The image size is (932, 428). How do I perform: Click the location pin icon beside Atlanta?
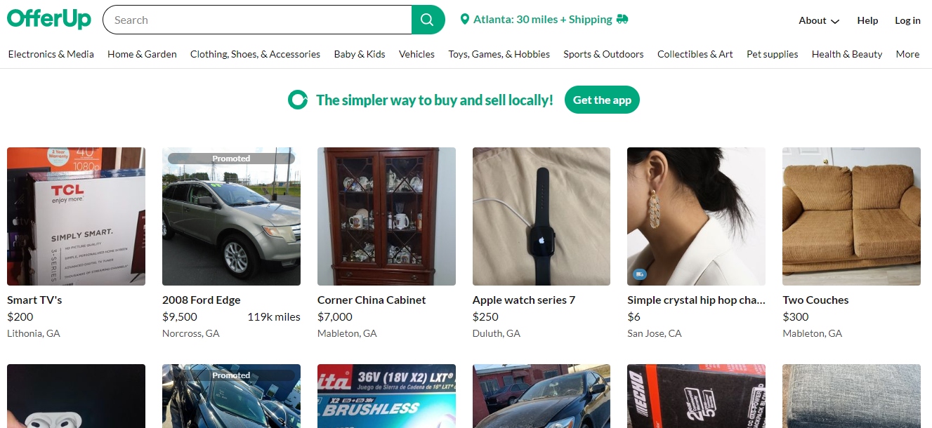point(464,20)
